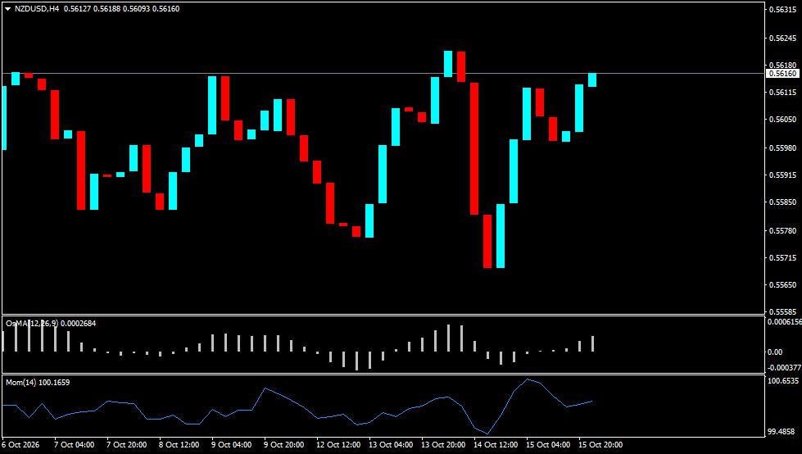Click OsMA scale zero level 0.00

pyautogui.click(x=775, y=352)
